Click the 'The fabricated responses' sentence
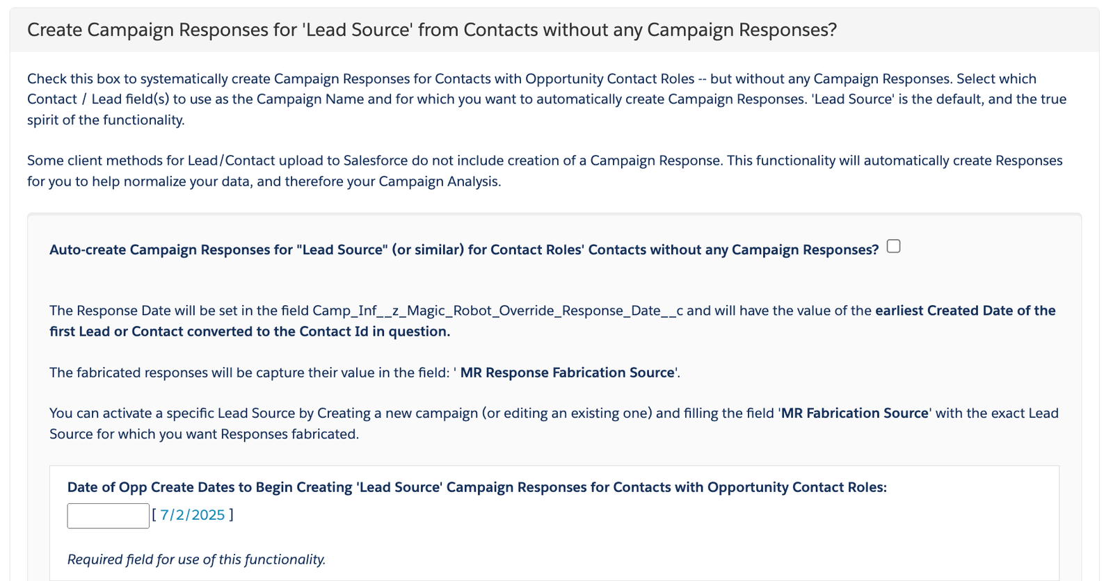The image size is (1113, 581). click(365, 373)
